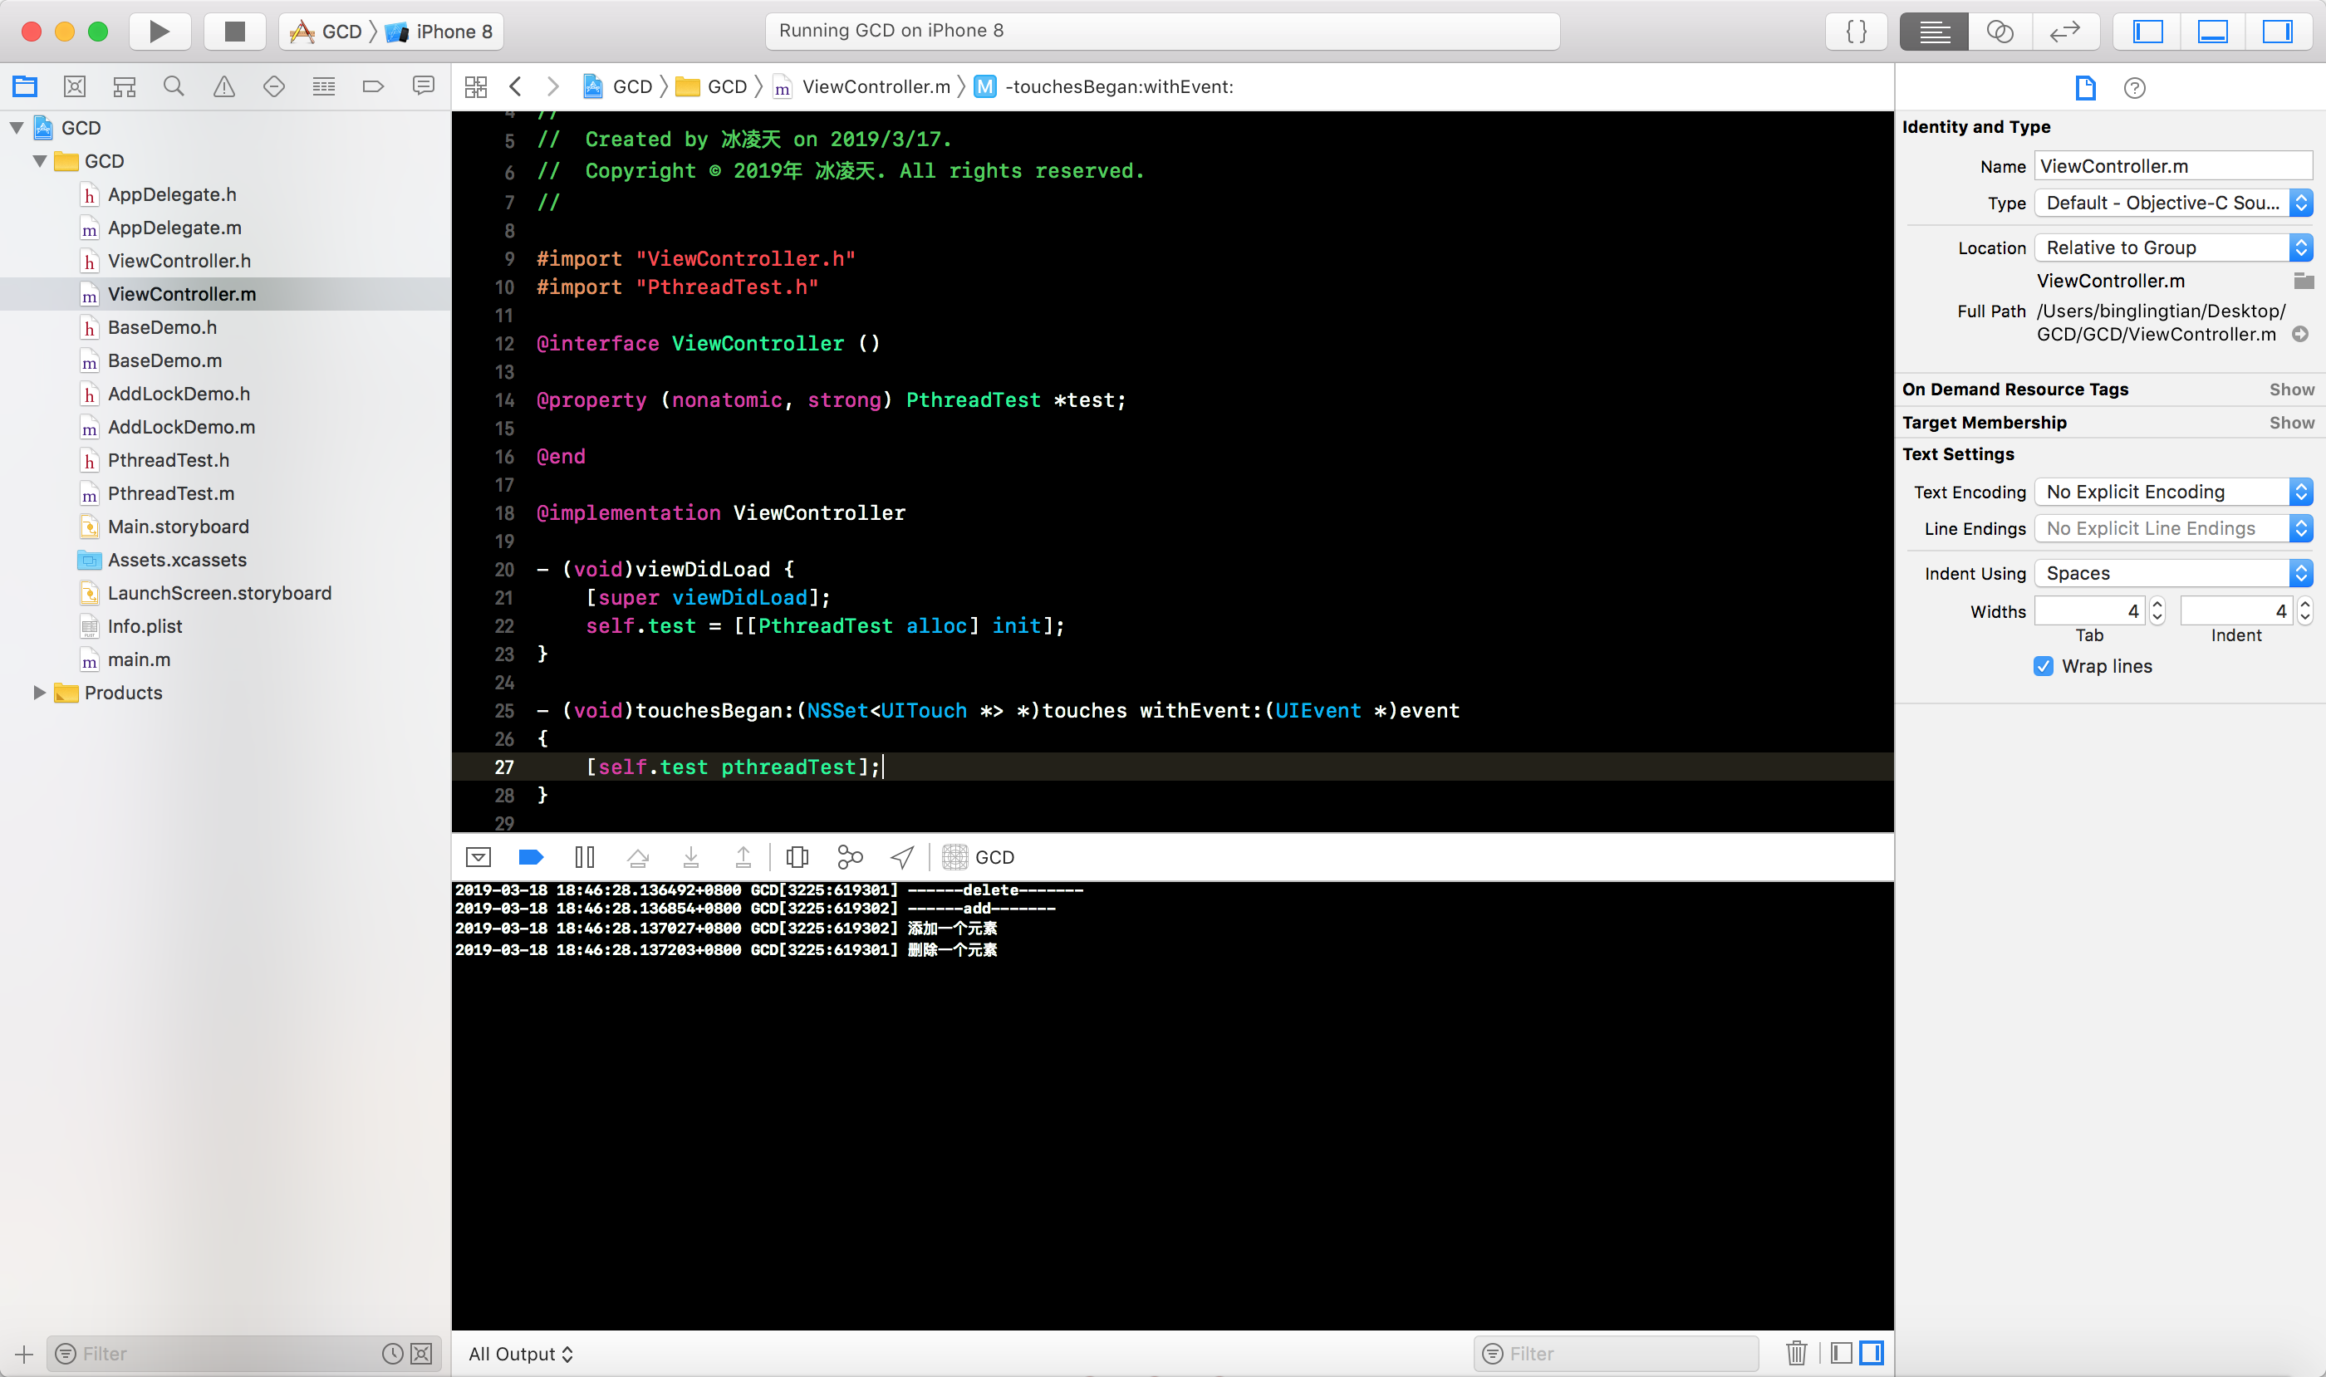This screenshot has width=2326, height=1377.
Task: Show the Assistant editor
Action: 2000,32
